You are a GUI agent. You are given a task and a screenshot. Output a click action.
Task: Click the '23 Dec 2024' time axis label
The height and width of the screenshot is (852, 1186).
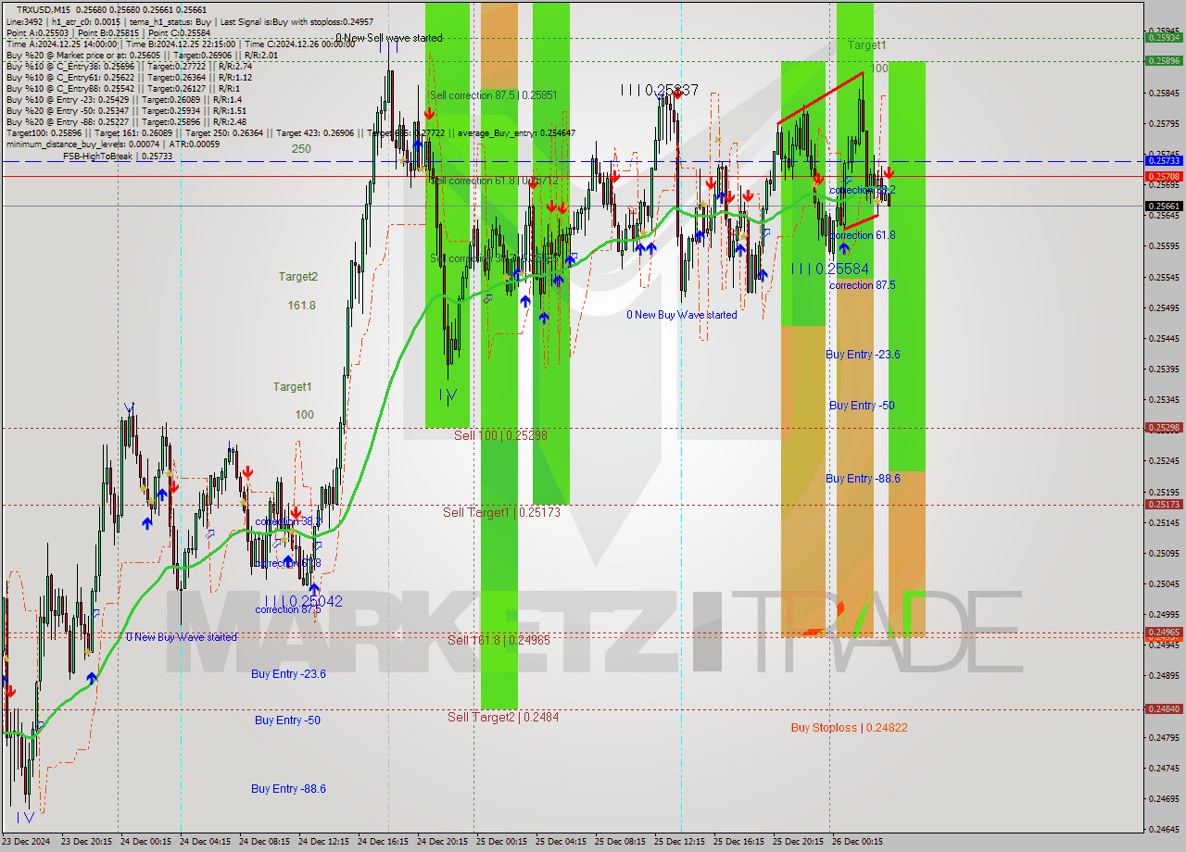[25, 842]
